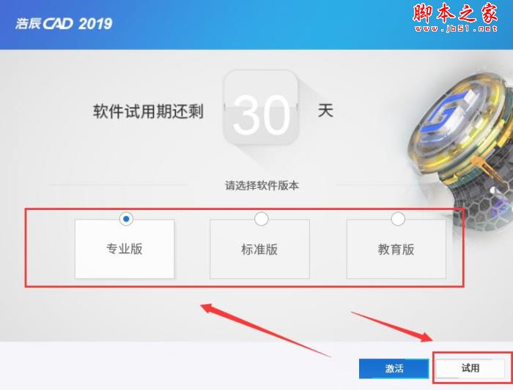
Task: Click the 浩辰CAD 2019 logo
Action: tap(64, 24)
